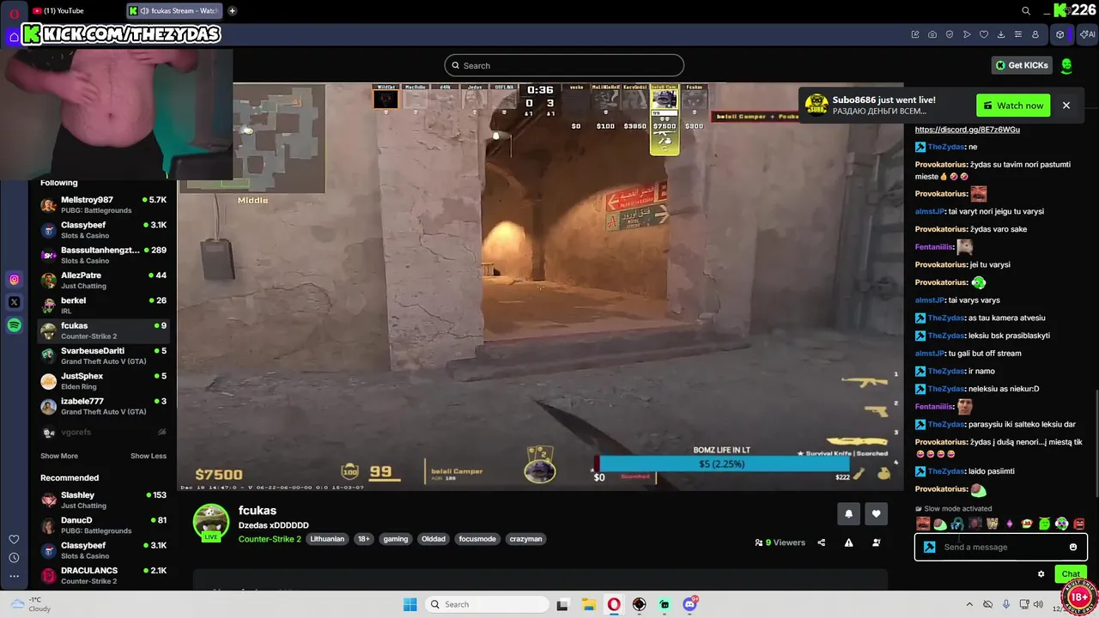Click the snapshot camera icon in address bar
This screenshot has width=1099, height=618.
pos(932,34)
